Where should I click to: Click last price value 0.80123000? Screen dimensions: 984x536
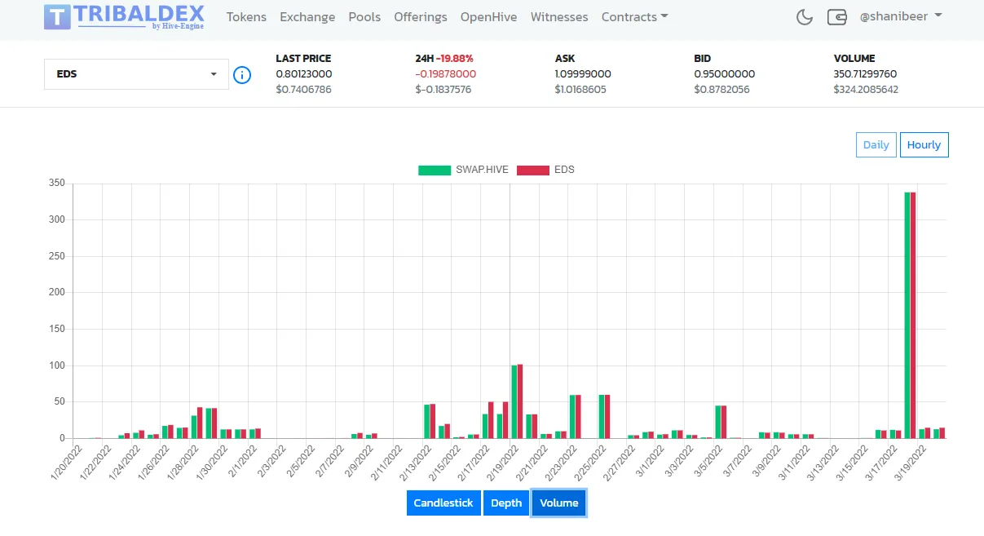point(304,73)
